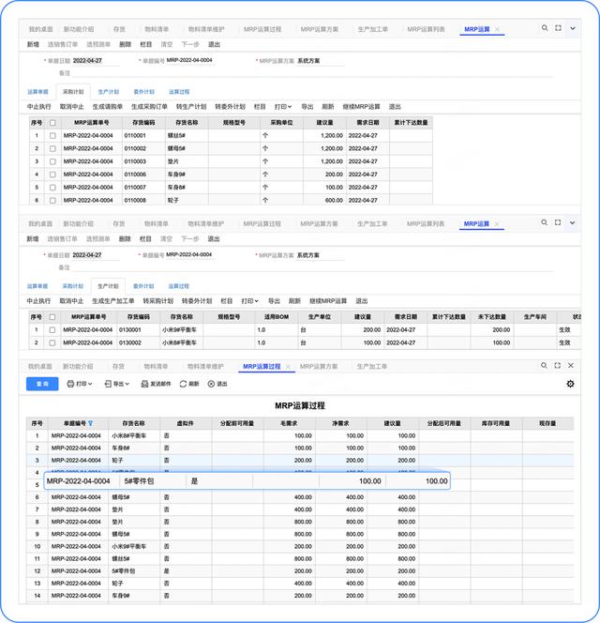Check the row for 垫片 item 0110003
Screen dimensions: 600x623
(x=52, y=161)
